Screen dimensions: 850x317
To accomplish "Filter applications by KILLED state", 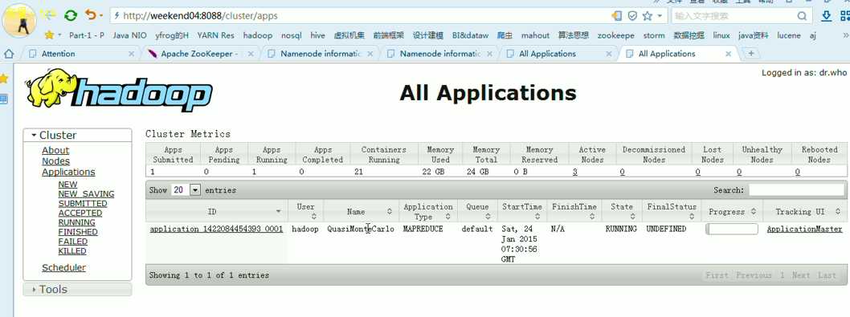I will [x=72, y=251].
